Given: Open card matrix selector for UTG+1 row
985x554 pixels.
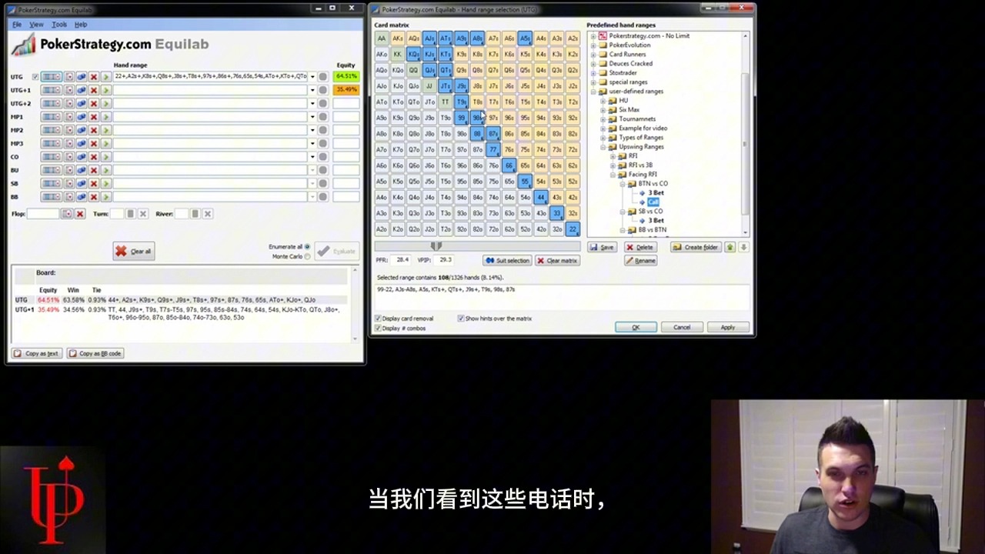Looking at the screenshot, I should coord(52,90).
